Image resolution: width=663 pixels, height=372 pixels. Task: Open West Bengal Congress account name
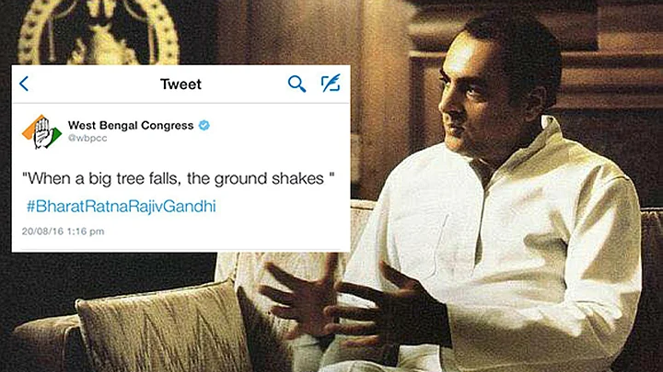(x=131, y=125)
